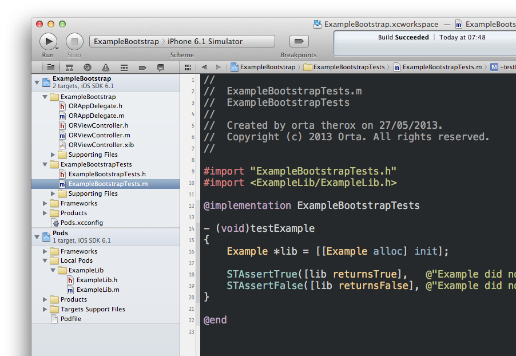Screen dimensions: 516x356
Task: Open the ExampleBootstrap scheme selector
Action: coord(126,41)
